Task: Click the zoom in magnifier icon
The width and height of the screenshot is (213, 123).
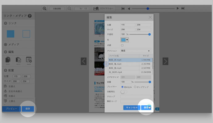Action: point(45,9)
